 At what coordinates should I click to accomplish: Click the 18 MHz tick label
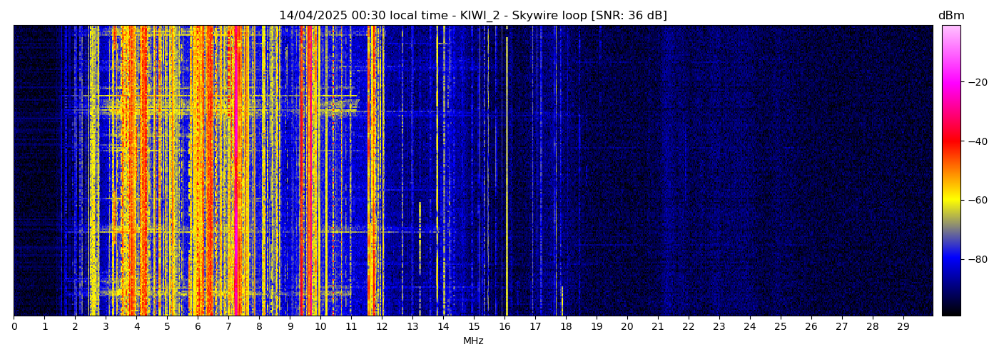point(566,326)
